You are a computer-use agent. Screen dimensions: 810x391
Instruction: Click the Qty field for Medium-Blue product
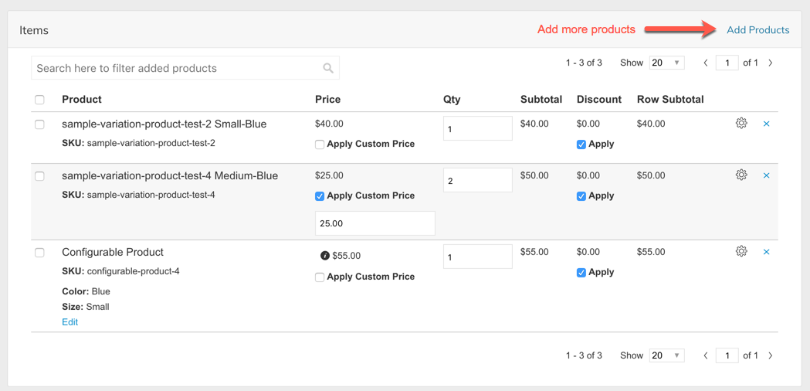pos(477,181)
